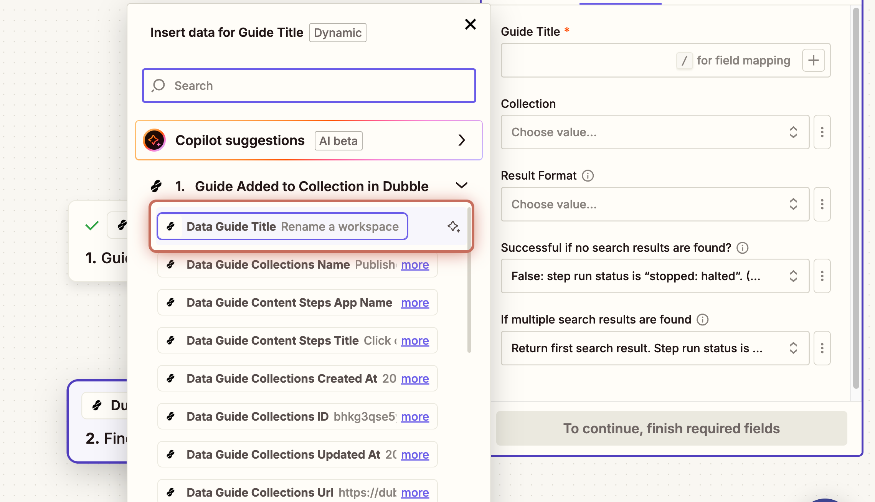
Task: Select Data Guide Collections Created At field
Action: (x=297, y=378)
